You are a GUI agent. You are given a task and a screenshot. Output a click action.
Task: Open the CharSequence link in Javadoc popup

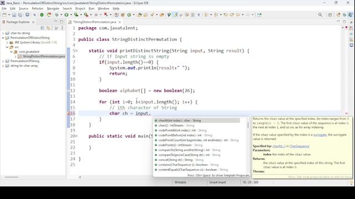pyautogui.click(x=300, y=146)
